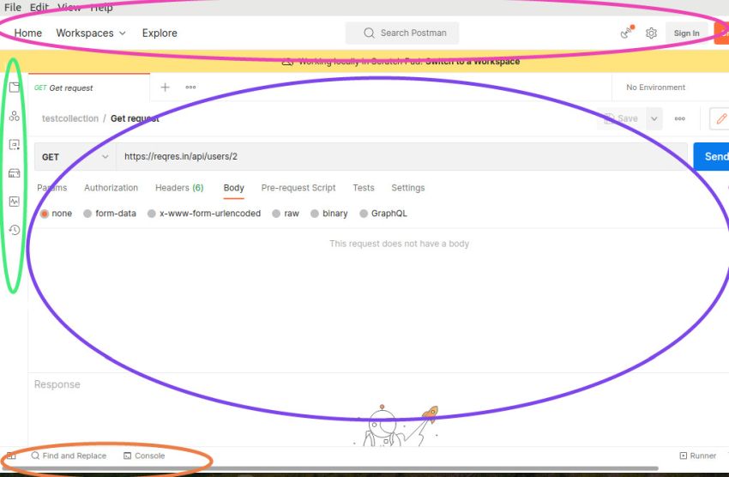729x477 pixels.
Task: Click the Runner icon in status bar
Action: tap(684, 456)
